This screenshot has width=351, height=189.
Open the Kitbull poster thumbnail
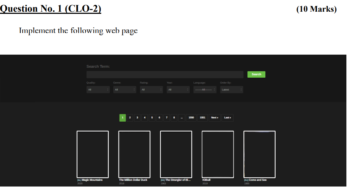pos(218,155)
